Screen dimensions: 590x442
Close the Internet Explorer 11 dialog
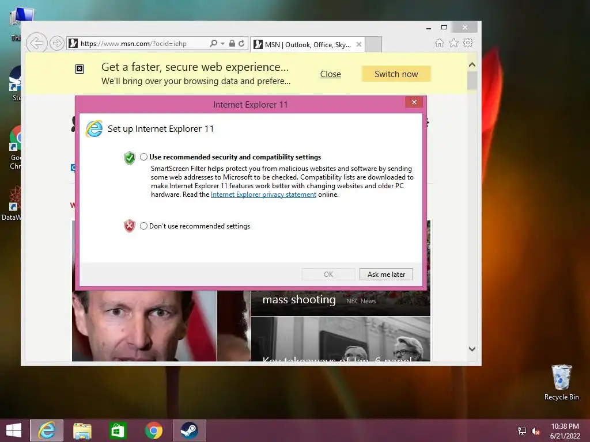point(414,102)
